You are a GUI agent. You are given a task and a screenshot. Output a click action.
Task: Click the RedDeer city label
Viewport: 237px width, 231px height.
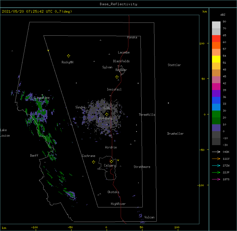[121, 70]
